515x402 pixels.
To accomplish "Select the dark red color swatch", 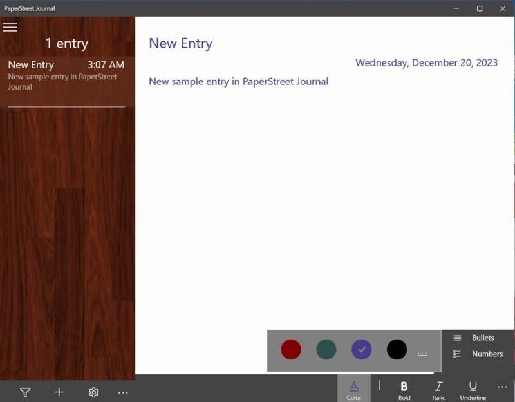I will [x=292, y=350].
